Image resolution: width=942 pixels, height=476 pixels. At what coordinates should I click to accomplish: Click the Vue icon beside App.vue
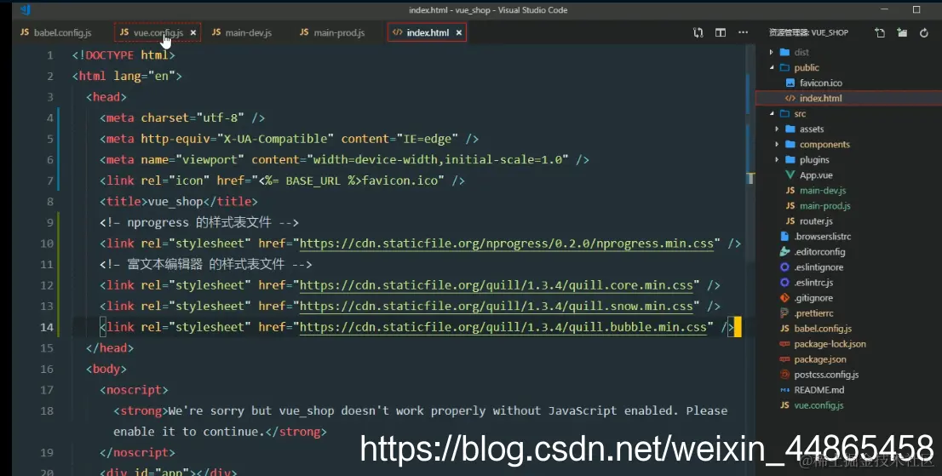790,175
